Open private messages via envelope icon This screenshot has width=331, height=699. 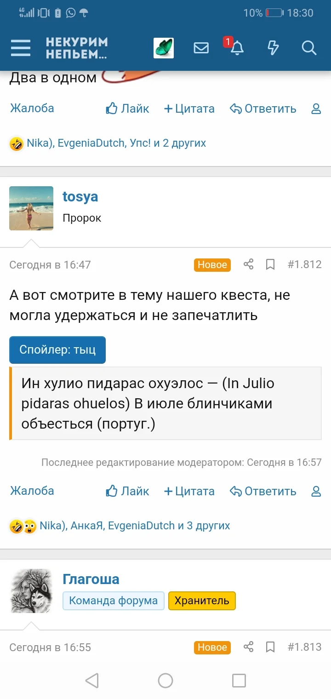click(x=201, y=48)
